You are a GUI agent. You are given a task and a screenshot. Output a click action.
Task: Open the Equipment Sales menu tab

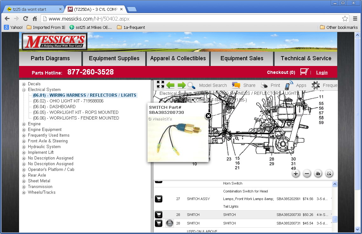pos(242,58)
